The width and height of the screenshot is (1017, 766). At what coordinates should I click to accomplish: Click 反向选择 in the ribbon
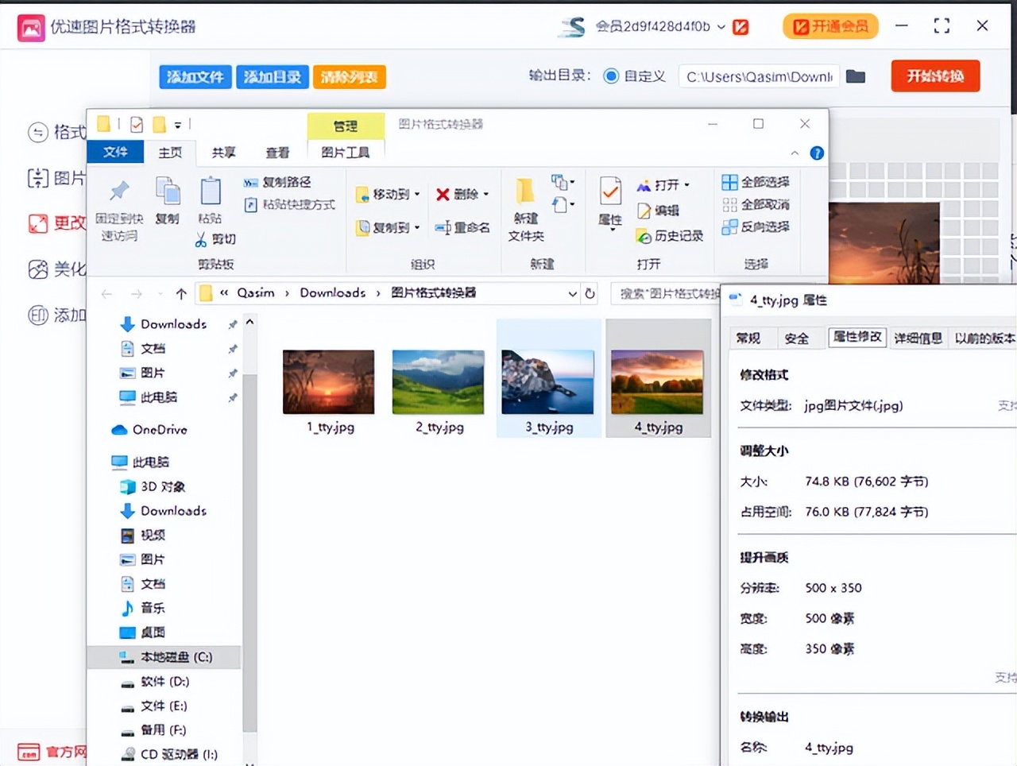756,226
